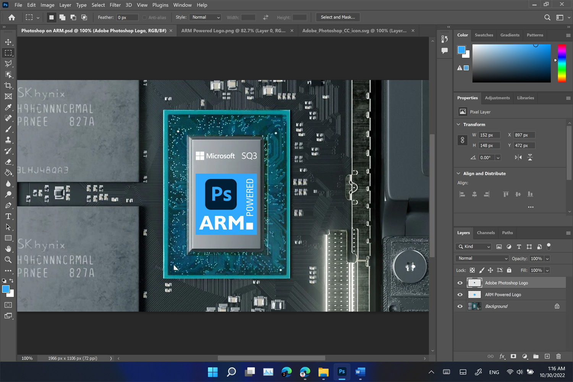Pick the Eyedropper tool
The width and height of the screenshot is (573, 382).
pyautogui.click(x=8, y=107)
